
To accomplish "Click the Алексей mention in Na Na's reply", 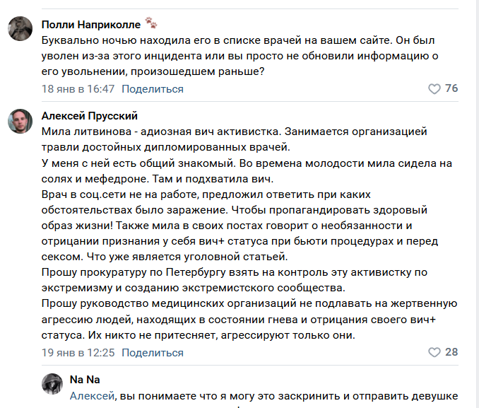I will click(91, 396).
